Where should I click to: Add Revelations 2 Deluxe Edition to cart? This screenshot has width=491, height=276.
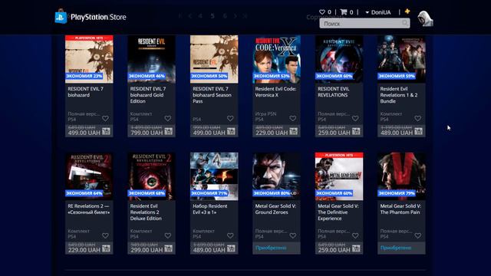pos(169,248)
